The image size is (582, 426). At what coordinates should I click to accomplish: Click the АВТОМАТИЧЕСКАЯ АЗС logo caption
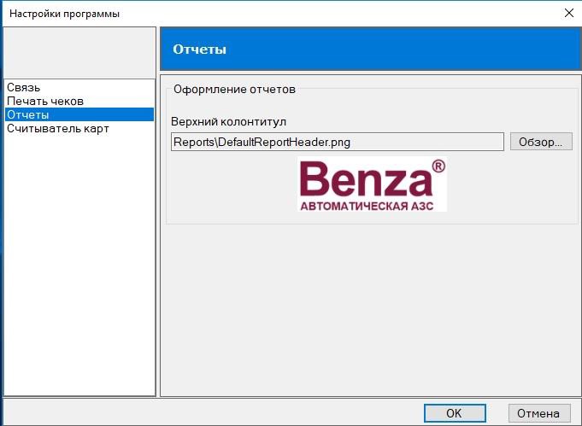coord(367,206)
